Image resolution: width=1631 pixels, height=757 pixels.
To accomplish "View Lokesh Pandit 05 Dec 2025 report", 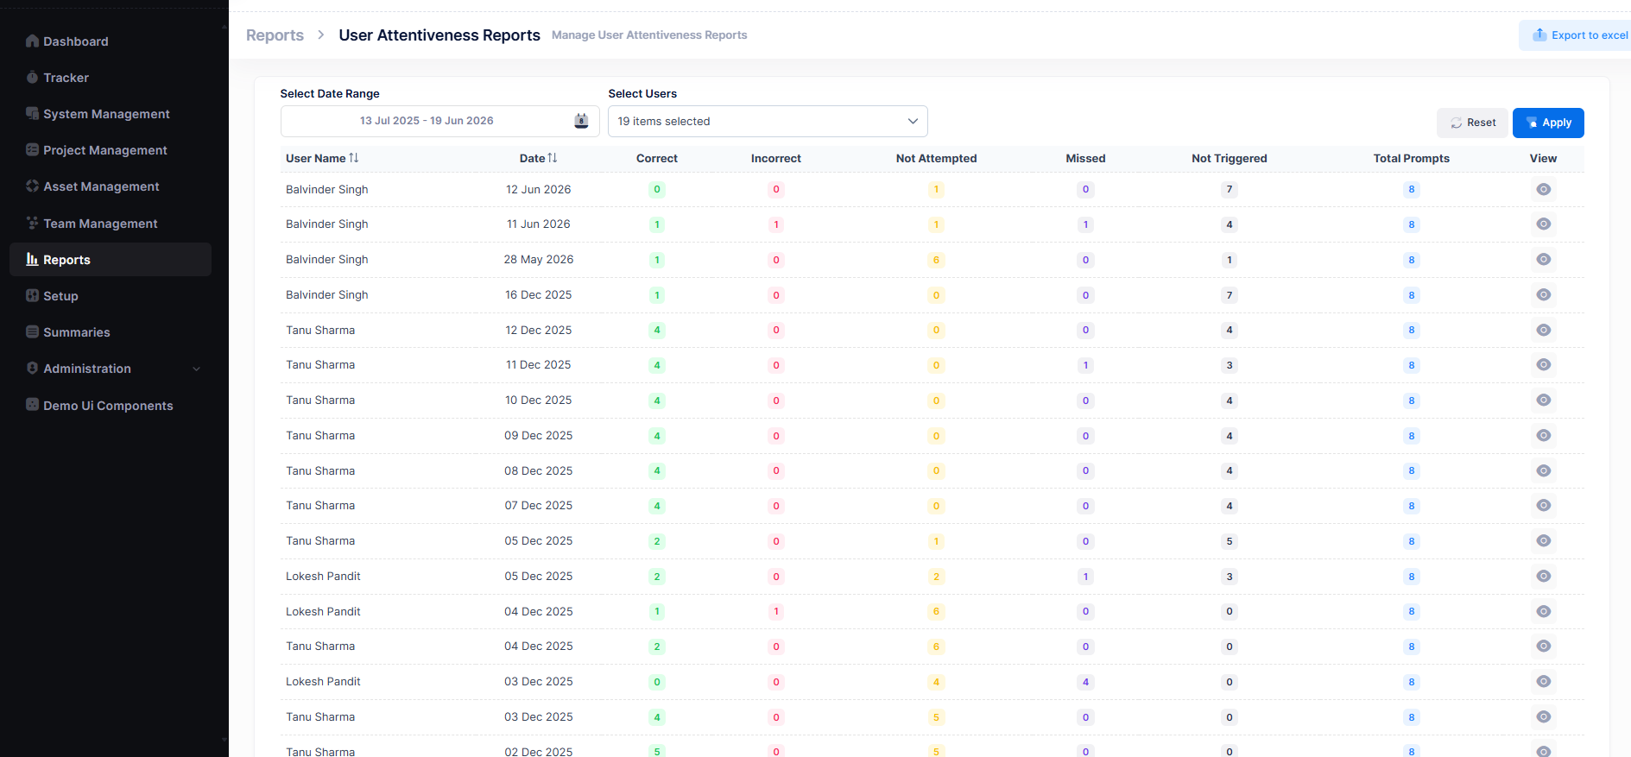I will tap(1544, 577).
